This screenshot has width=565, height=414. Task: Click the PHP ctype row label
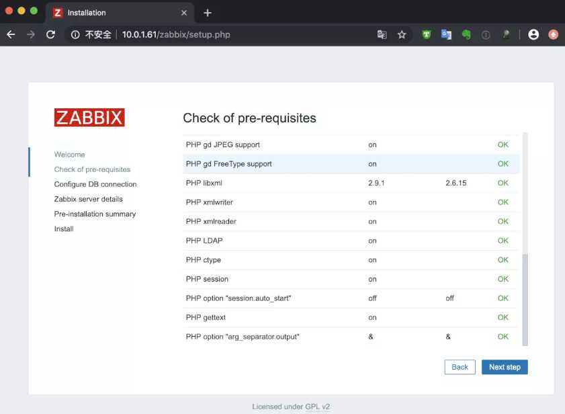204,260
